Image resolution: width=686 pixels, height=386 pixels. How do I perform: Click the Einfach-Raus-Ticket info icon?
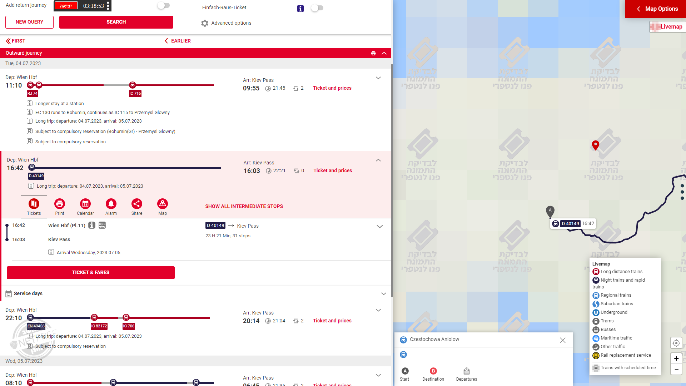[300, 9]
